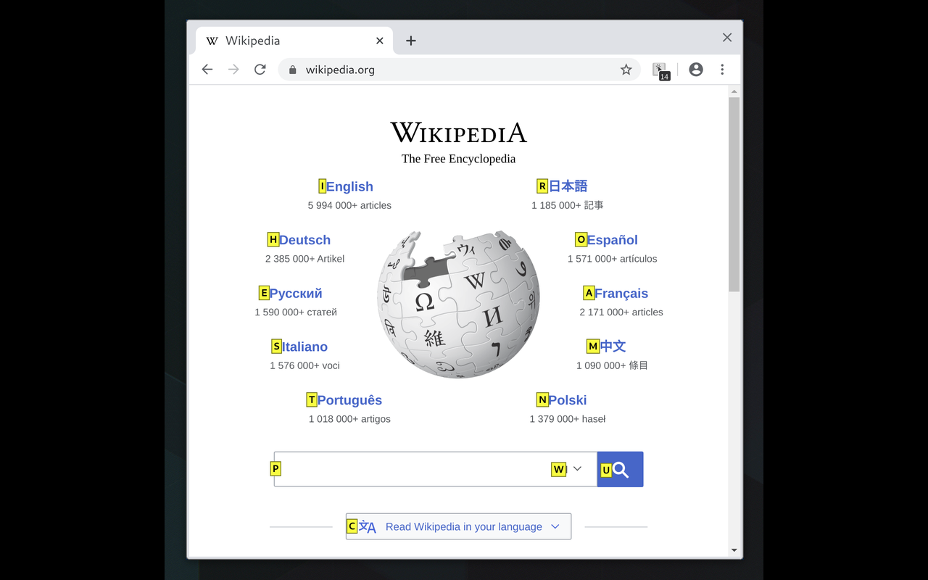The height and width of the screenshot is (580, 928).
Task: Click '1 576 000+ voci' text
Action: (x=304, y=366)
